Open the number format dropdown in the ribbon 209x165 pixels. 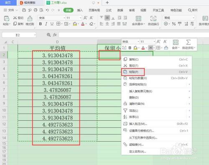coord(194,18)
